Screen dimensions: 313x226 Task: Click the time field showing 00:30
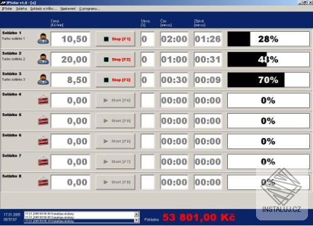pyautogui.click(x=174, y=80)
